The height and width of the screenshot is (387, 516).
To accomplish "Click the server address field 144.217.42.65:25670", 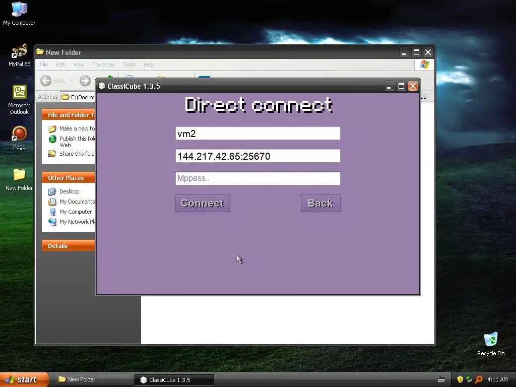I will 257,156.
